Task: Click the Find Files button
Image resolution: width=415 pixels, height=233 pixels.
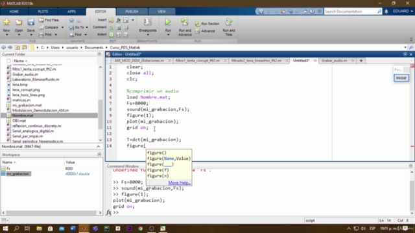Action: coord(49,20)
